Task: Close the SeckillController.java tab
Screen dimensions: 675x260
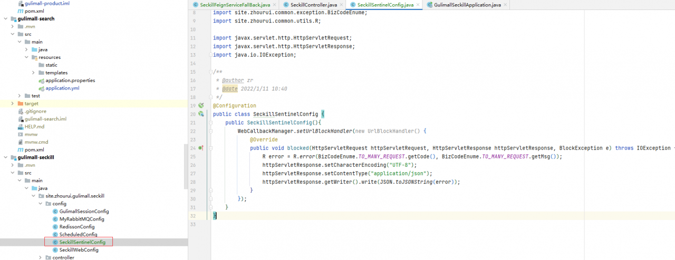Action: point(340,5)
